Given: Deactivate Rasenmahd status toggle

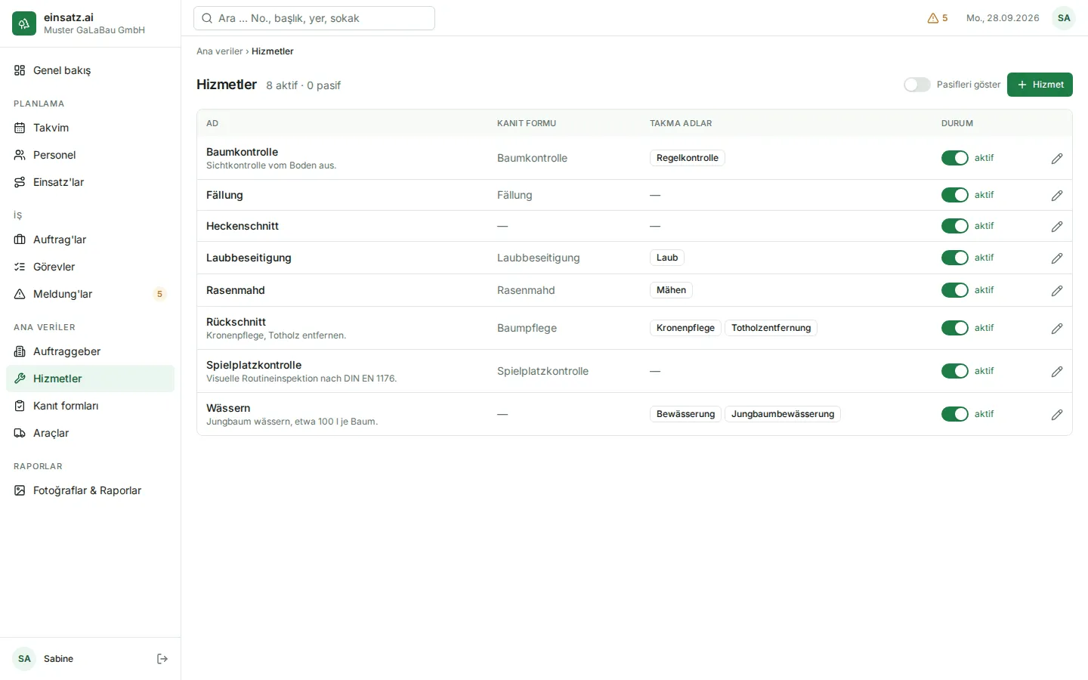Looking at the screenshot, I should tap(955, 290).
